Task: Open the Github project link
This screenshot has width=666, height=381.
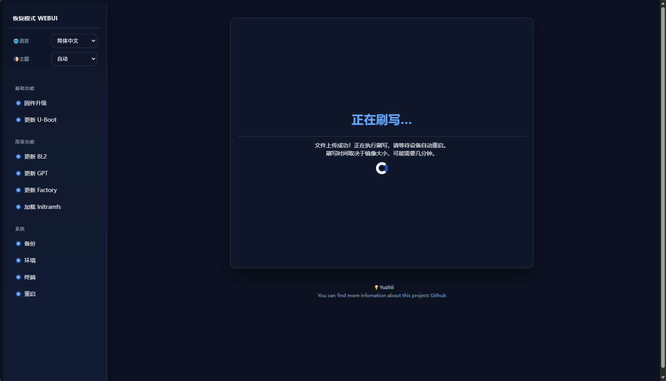Action: coord(438,296)
